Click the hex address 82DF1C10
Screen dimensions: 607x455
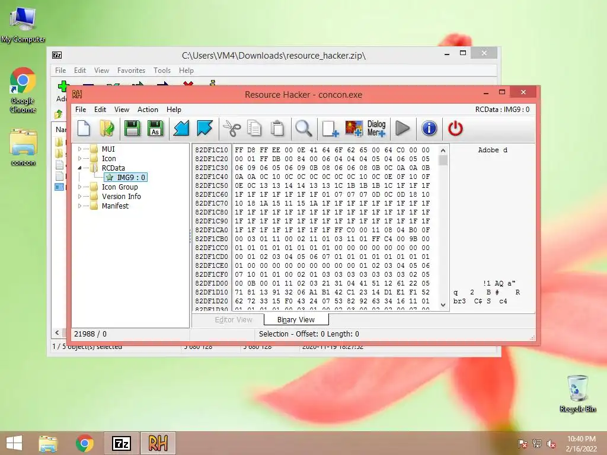tap(212, 150)
